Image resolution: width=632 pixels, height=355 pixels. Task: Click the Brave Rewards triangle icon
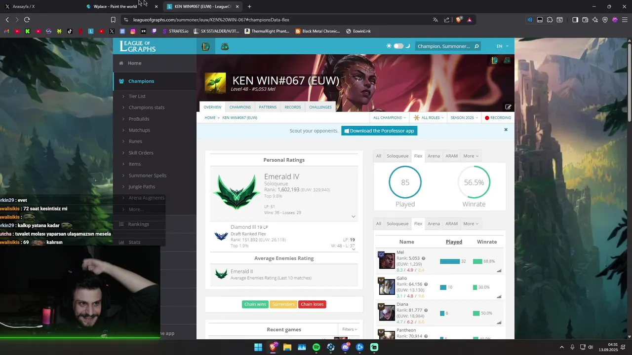pyautogui.click(x=470, y=20)
